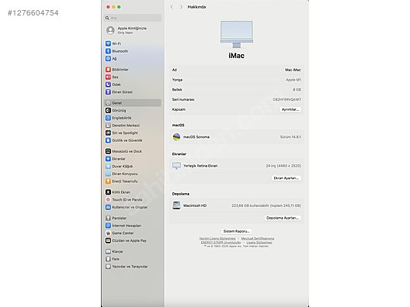Click Macintosh HD drive icon
The image size is (410, 307).
[x=176, y=205]
